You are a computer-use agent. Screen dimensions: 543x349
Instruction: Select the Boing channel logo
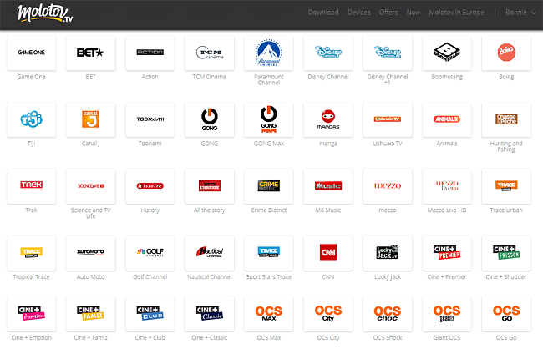tap(506, 53)
